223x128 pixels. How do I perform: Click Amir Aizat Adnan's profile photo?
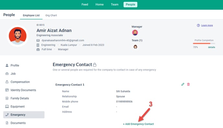[18, 36]
